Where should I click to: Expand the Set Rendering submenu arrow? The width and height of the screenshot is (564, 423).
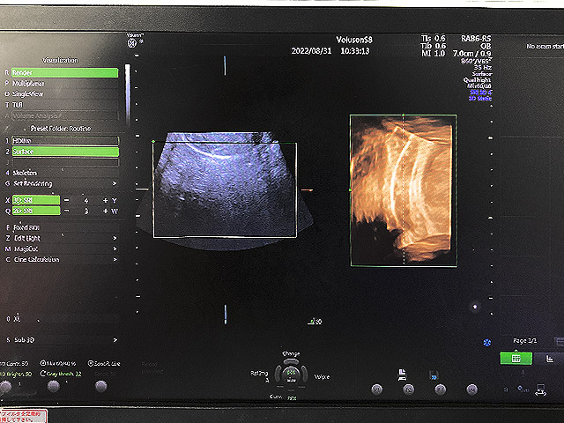tap(115, 183)
